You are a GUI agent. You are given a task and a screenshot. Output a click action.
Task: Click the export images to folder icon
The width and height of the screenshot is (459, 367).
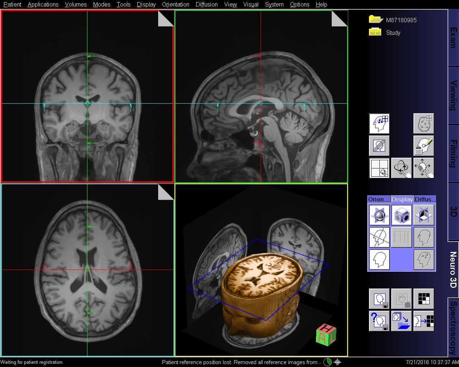(x=401, y=321)
